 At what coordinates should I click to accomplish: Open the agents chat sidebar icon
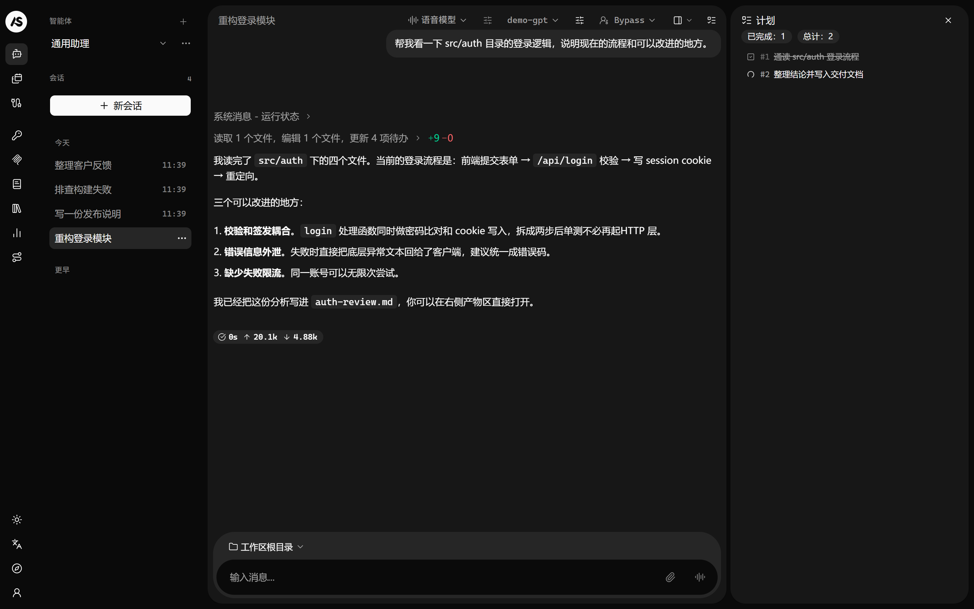point(17,54)
